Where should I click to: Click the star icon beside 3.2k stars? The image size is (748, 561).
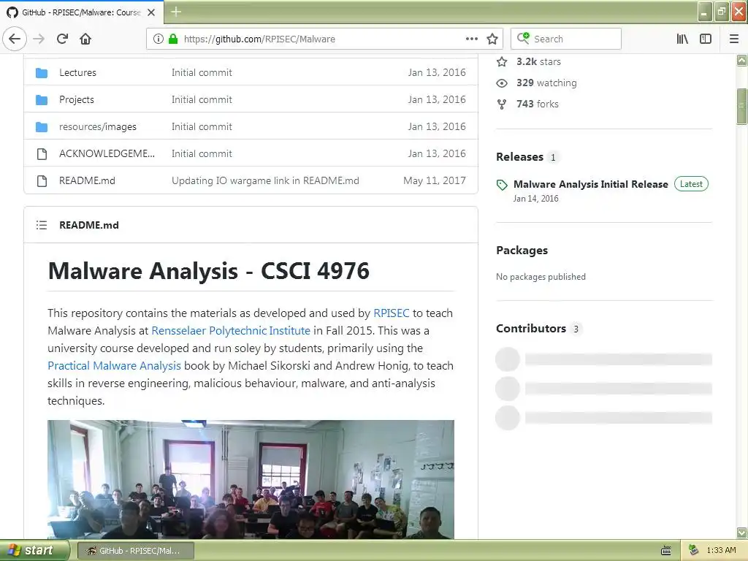click(x=502, y=61)
